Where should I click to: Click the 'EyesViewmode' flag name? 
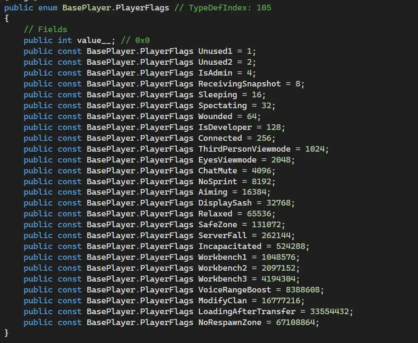pos(227,160)
